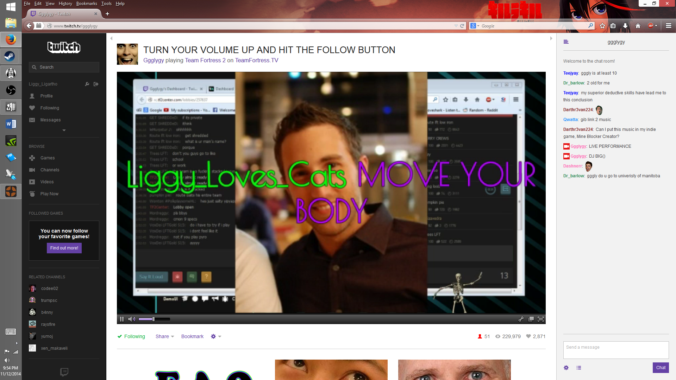The height and width of the screenshot is (380, 676).
Task: Pause the video stream
Action: click(x=122, y=319)
